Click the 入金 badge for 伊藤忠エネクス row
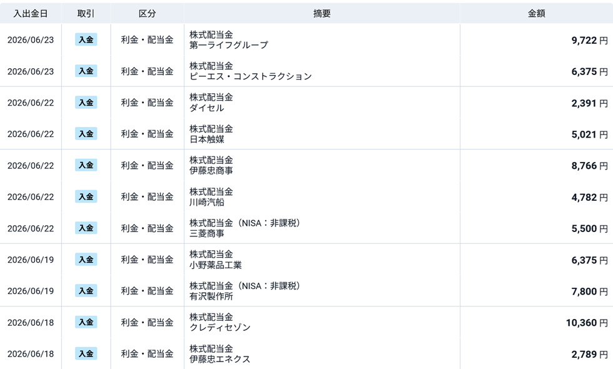Viewport: 613px width, 369px height. pos(86,354)
